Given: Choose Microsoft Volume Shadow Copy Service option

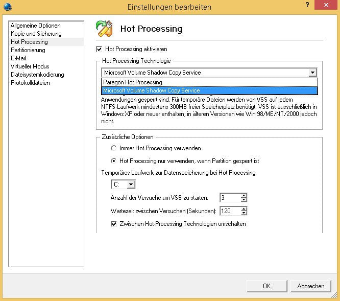Looking at the screenshot, I should pos(209,90).
